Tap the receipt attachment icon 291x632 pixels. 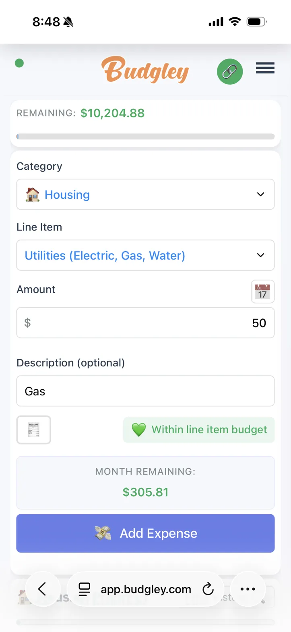click(x=33, y=430)
